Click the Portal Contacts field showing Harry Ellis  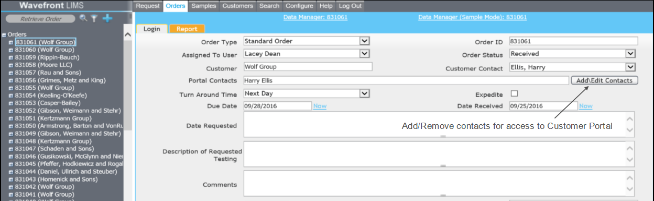click(x=406, y=80)
